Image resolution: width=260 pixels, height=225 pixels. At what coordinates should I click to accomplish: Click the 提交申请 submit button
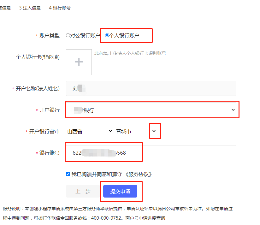pyautogui.click(x=120, y=191)
